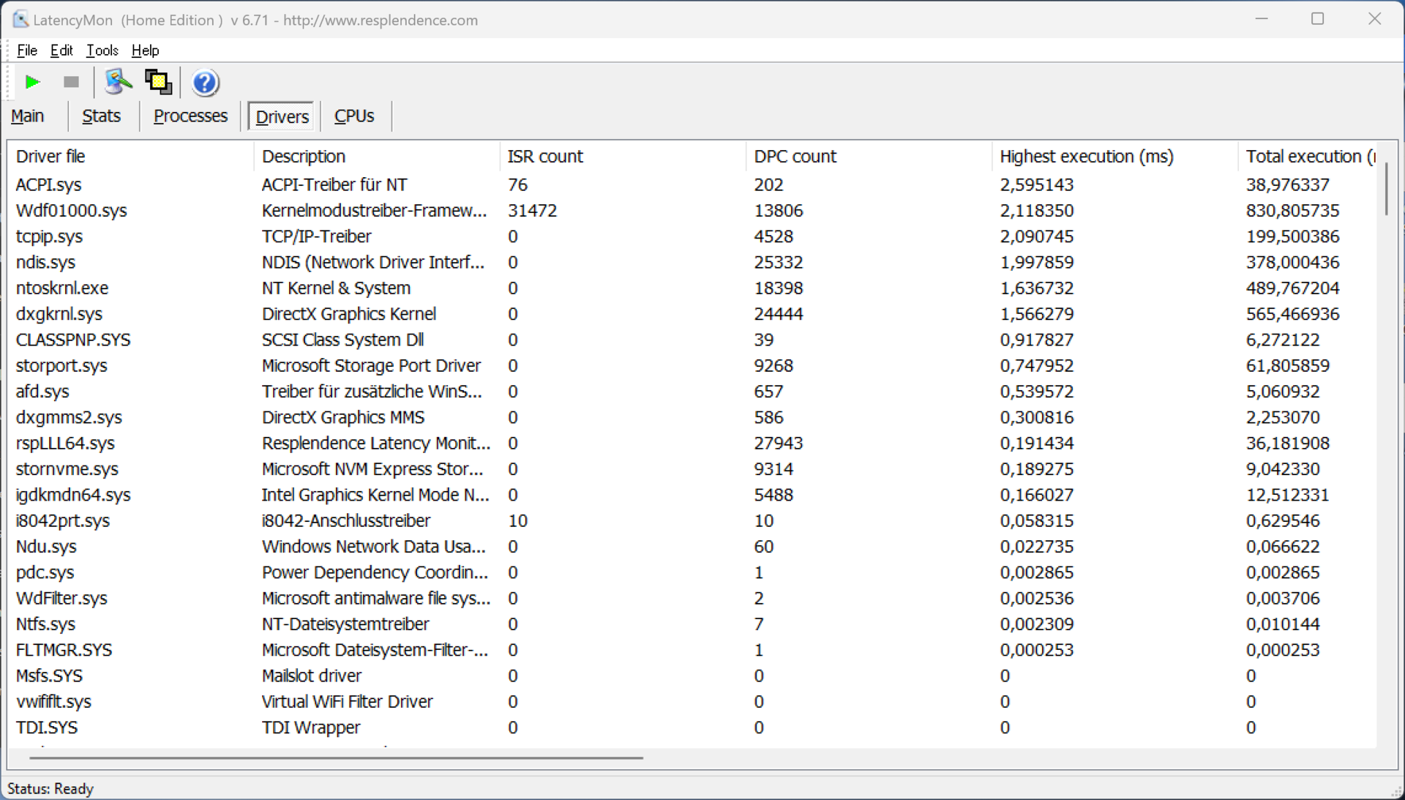Image resolution: width=1405 pixels, height=800 pixels.
Task: Click the horizontal scrollbar thumb
Action: pyautogui.click(x=337, y=758)
